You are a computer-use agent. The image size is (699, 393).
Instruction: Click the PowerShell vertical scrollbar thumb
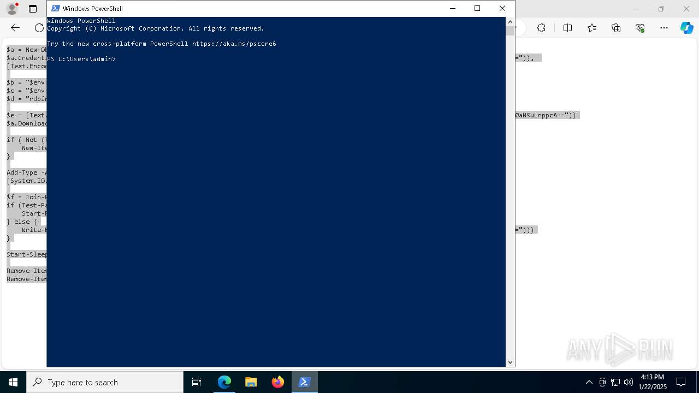coord(510,31)
